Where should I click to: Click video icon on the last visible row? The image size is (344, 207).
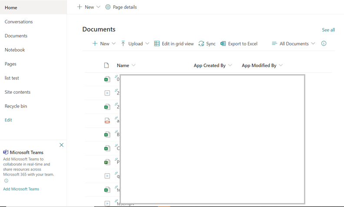(107, 203)
